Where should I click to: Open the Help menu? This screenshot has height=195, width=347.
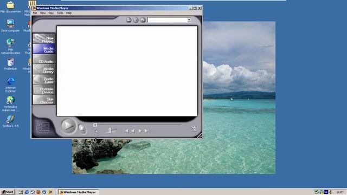[69, 13]
